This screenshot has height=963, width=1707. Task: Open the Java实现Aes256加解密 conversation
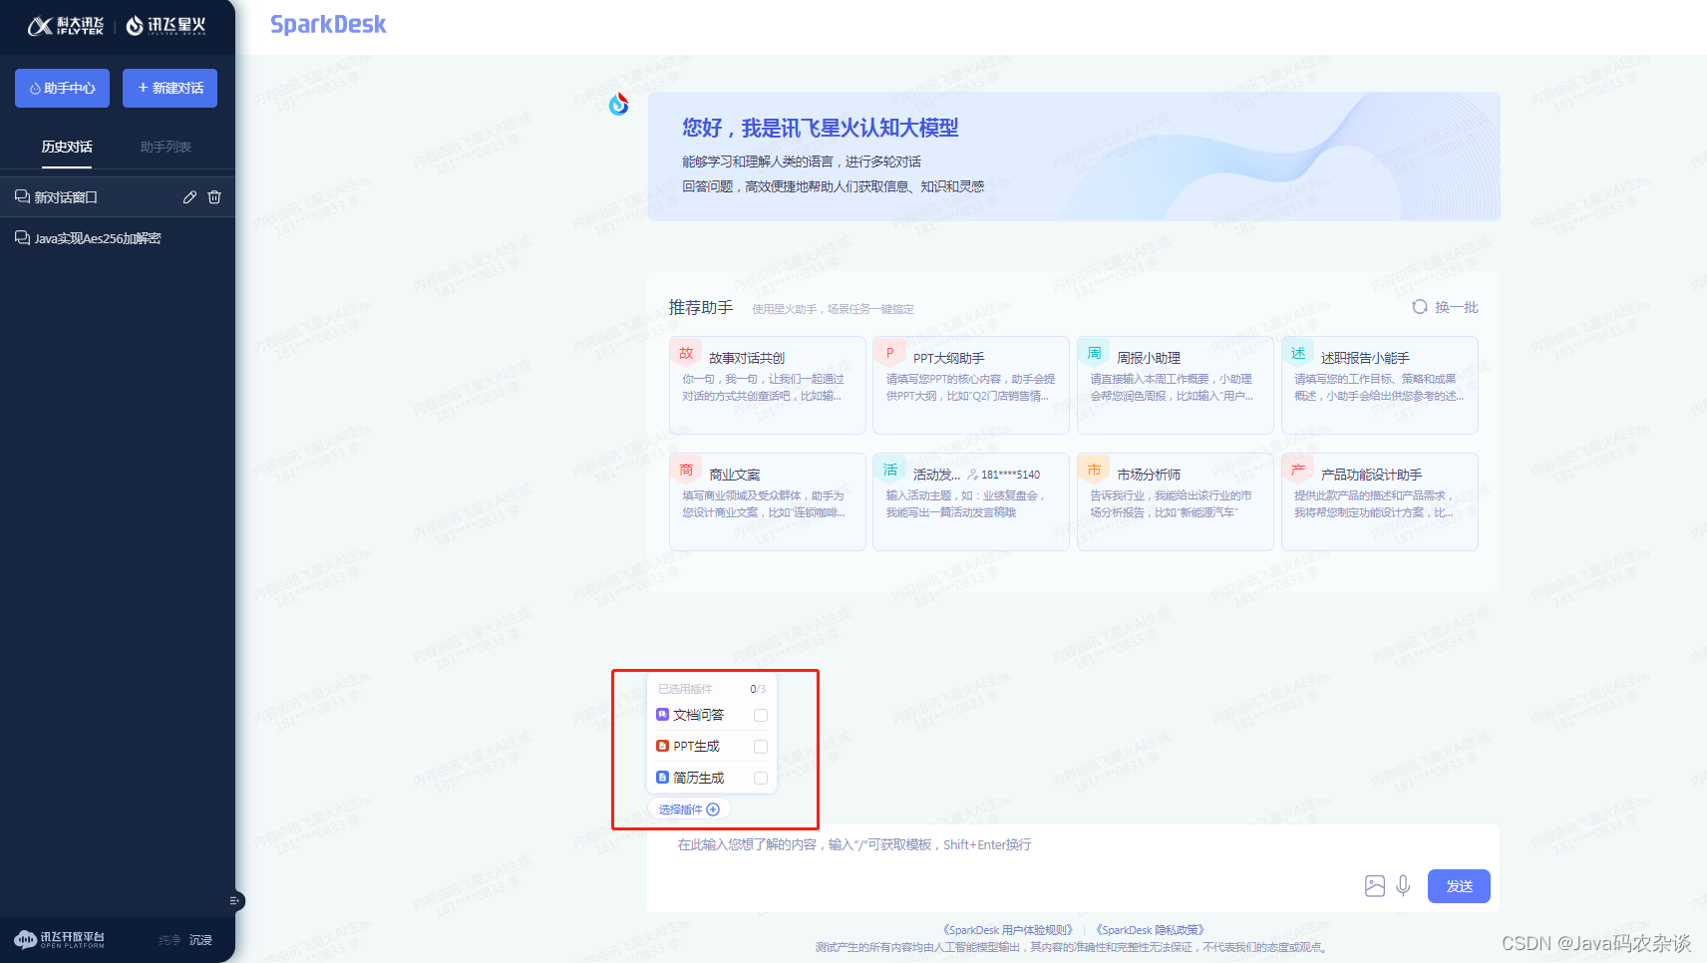[x=118, y=238]
